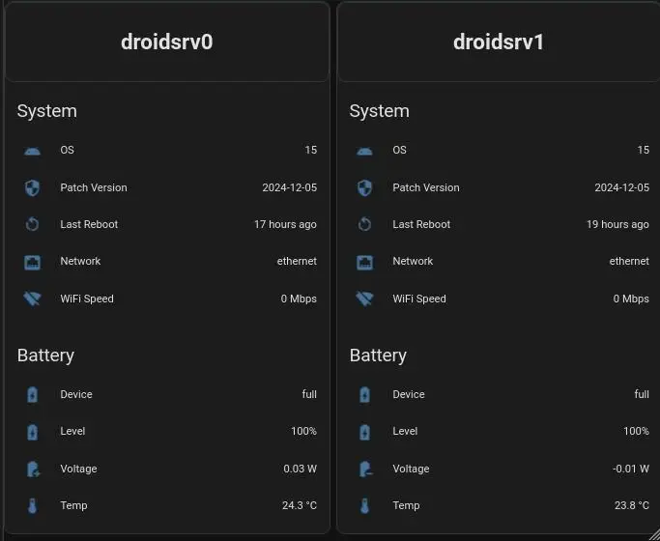Image resolution: width=660 pixels, height=541 pixels.
Task: Select the WiFi Speed label in droidsrv1
Action: 419,299
